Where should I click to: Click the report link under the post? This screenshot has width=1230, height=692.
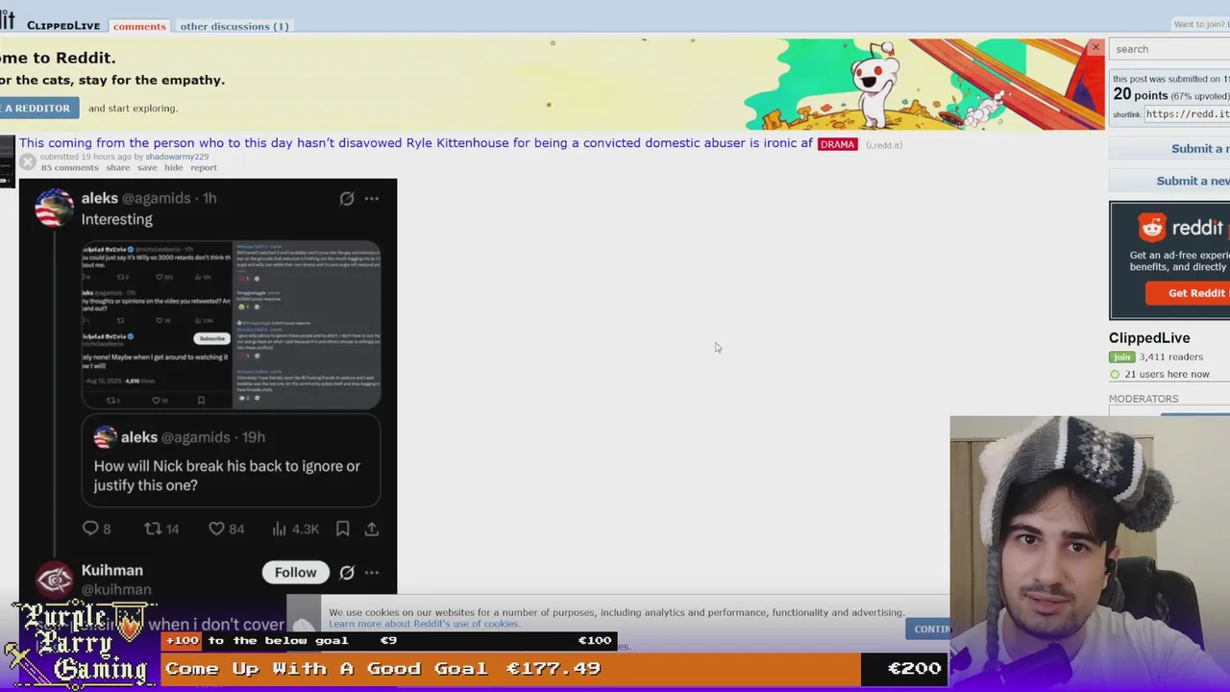pos(204,167)
